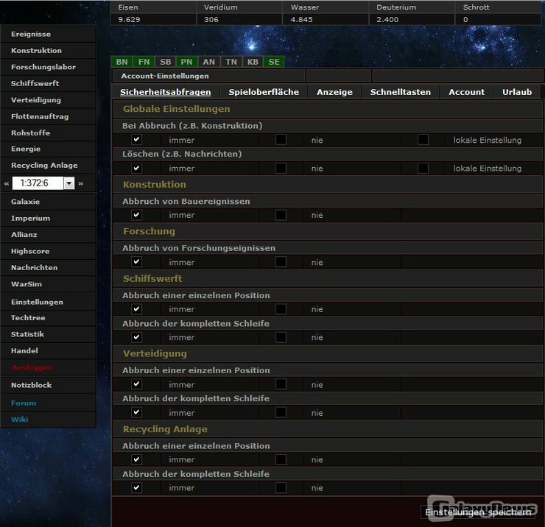Screen dimensions: 545x527
Task: Open Schiffswerft sidebar menu entry
Action: (x=49, y=83)
